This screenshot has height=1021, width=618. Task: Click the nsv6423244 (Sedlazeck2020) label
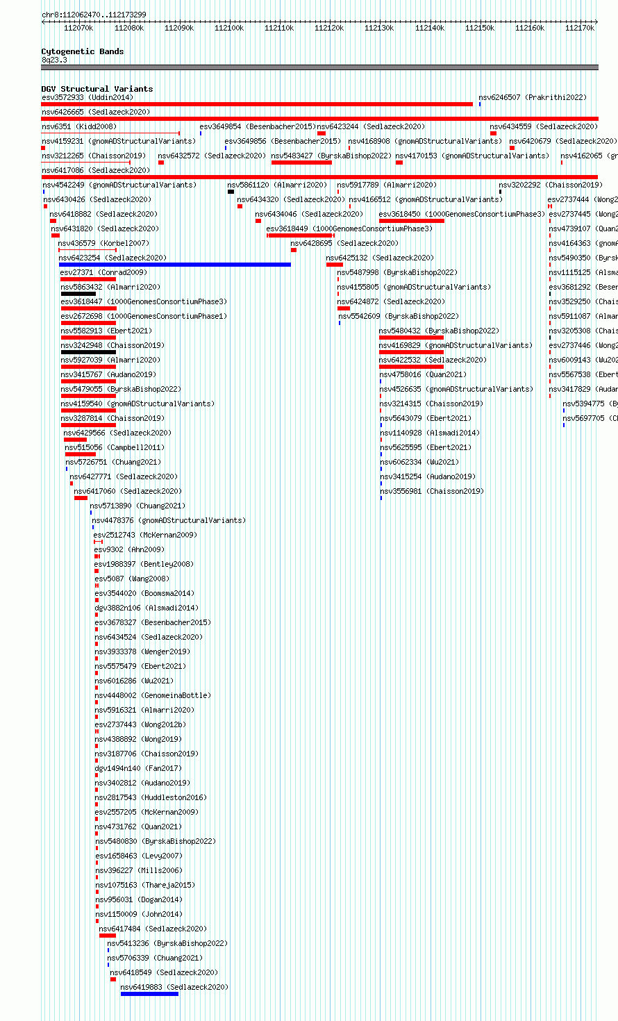[371, 126]
